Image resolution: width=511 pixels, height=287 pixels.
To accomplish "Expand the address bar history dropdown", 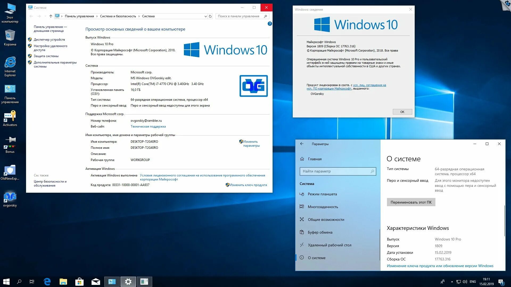I will (x=205, y=16).
